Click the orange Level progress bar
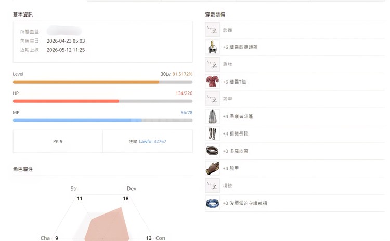Viewport: 390px width, 241px height. pyautogui.click(x=102, y=82)
